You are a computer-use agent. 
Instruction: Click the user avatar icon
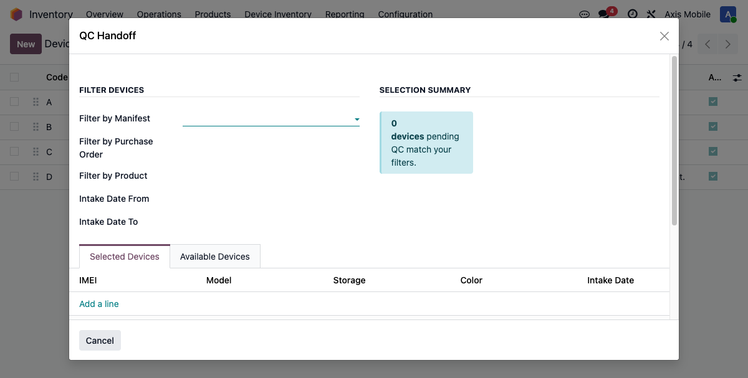point(727,14)
